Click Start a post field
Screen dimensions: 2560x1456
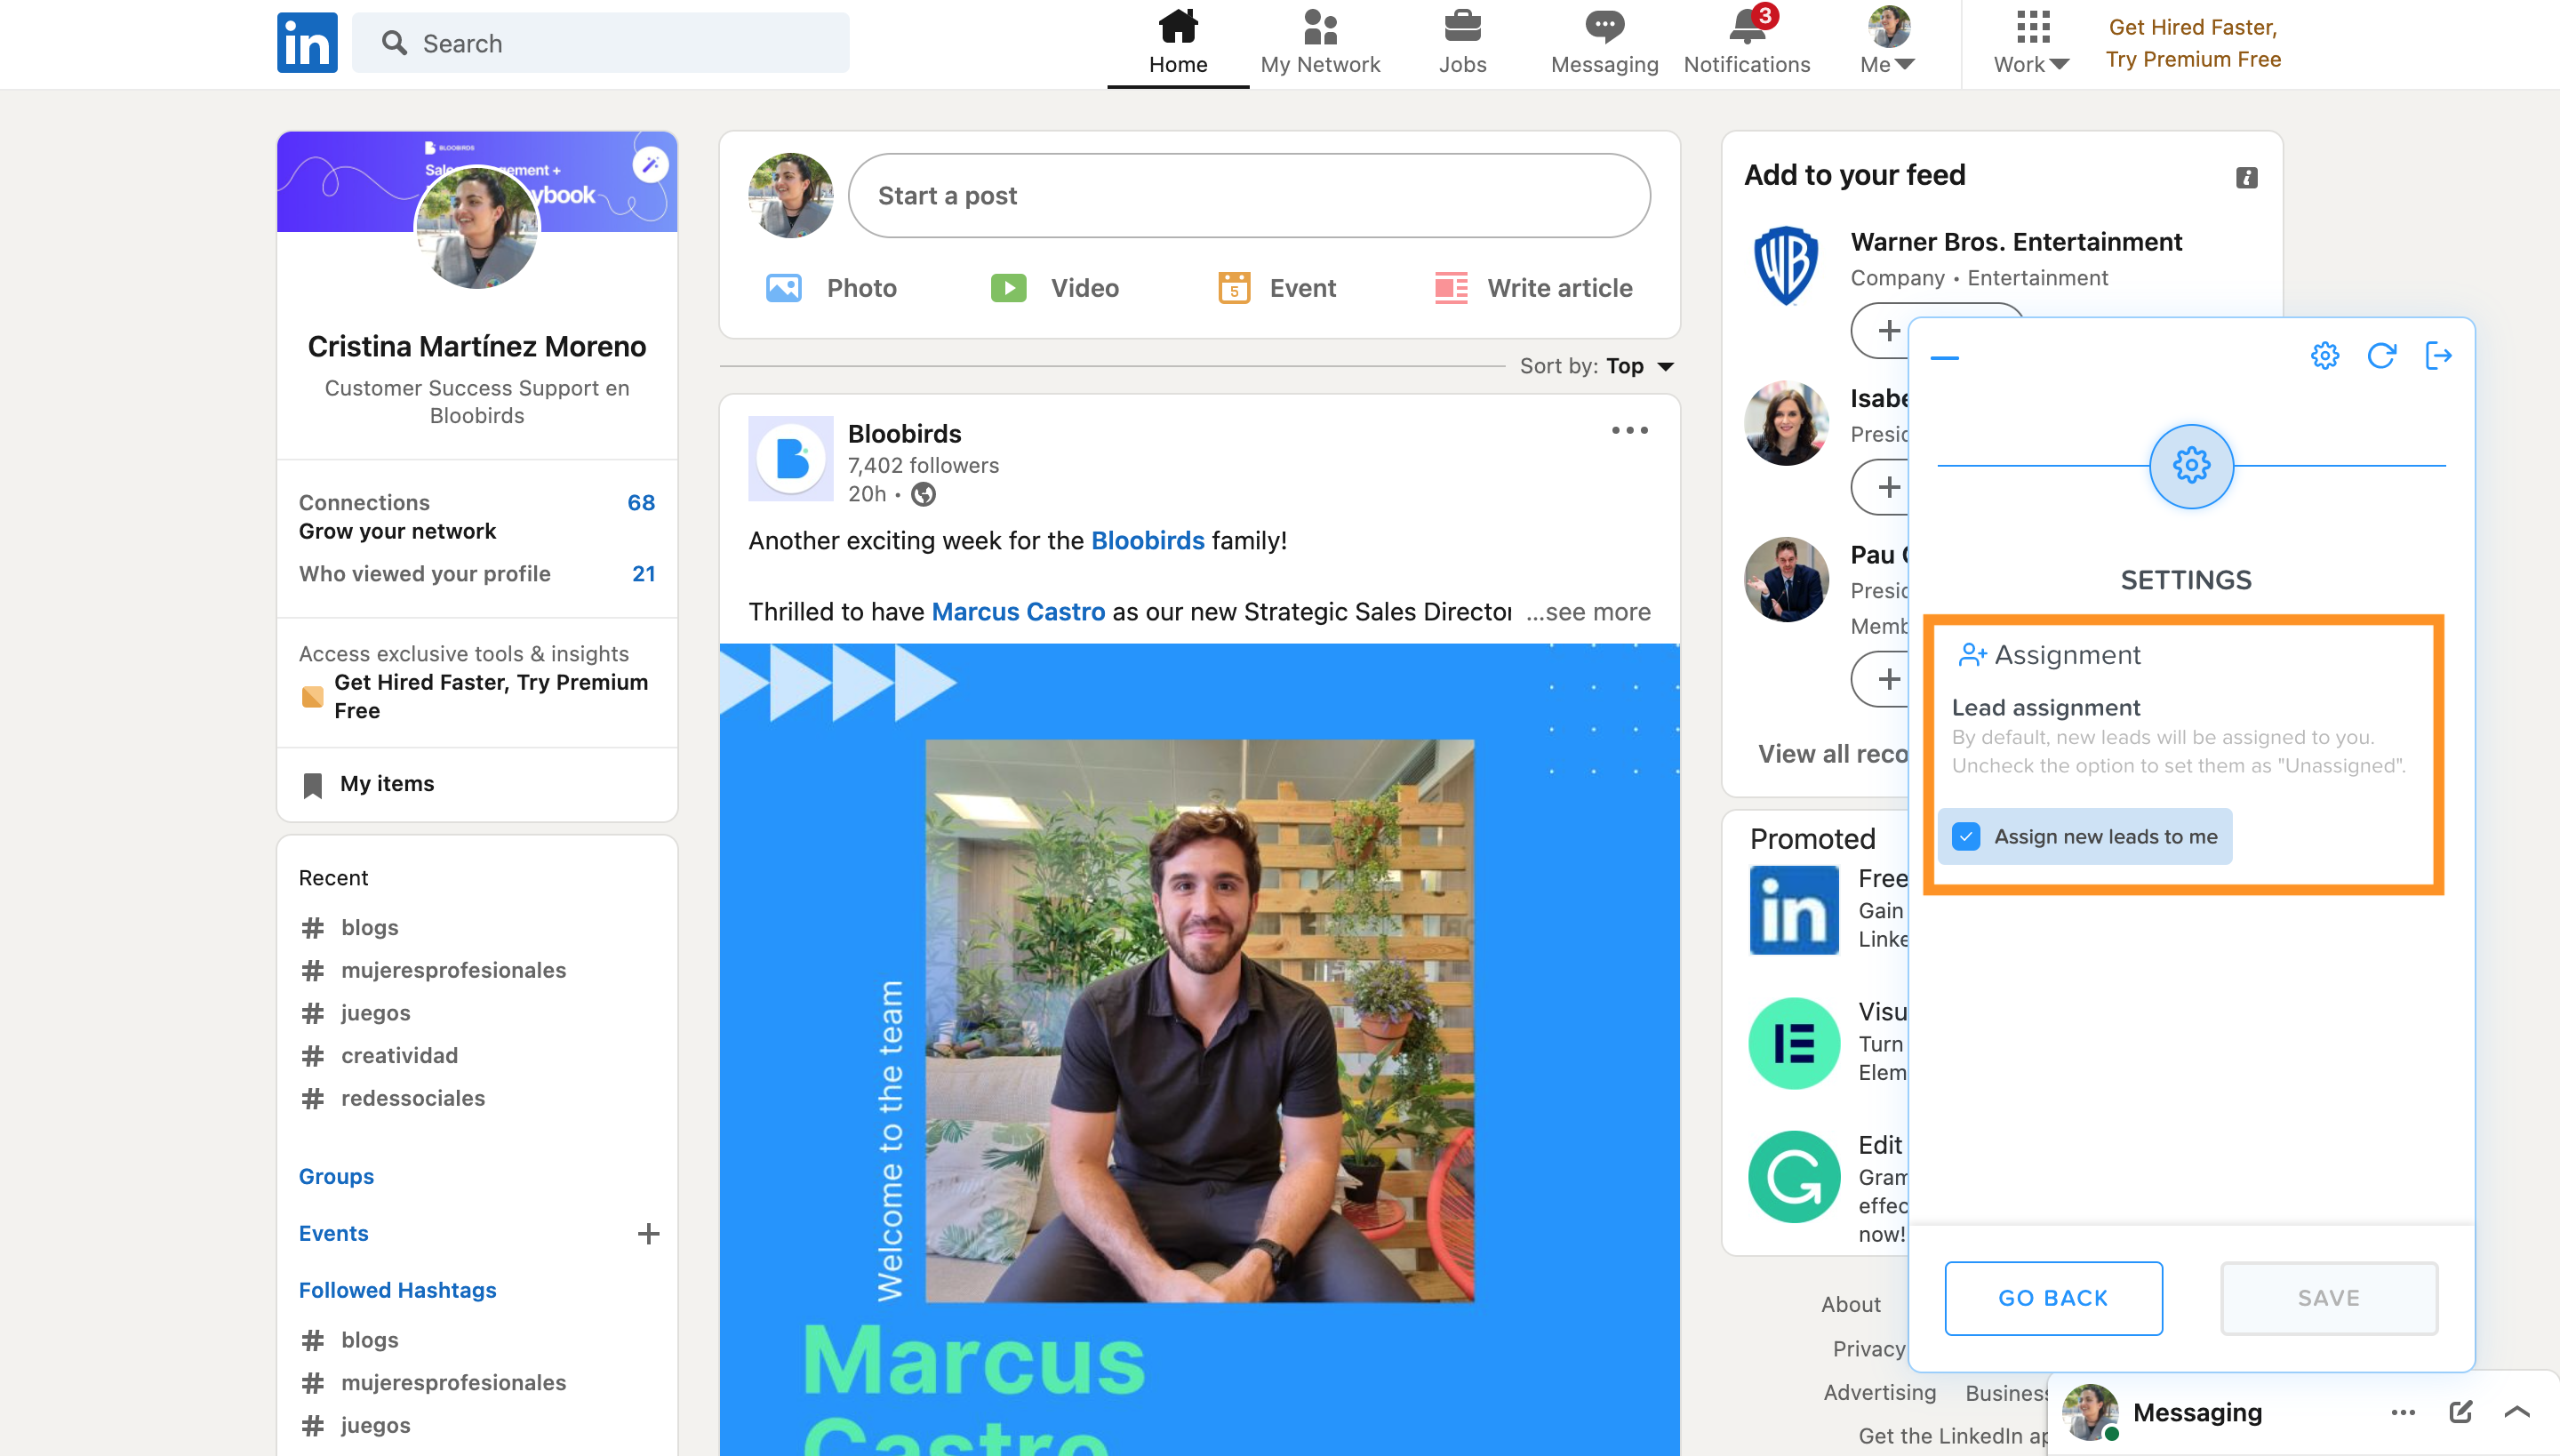tap(1249, 195)
